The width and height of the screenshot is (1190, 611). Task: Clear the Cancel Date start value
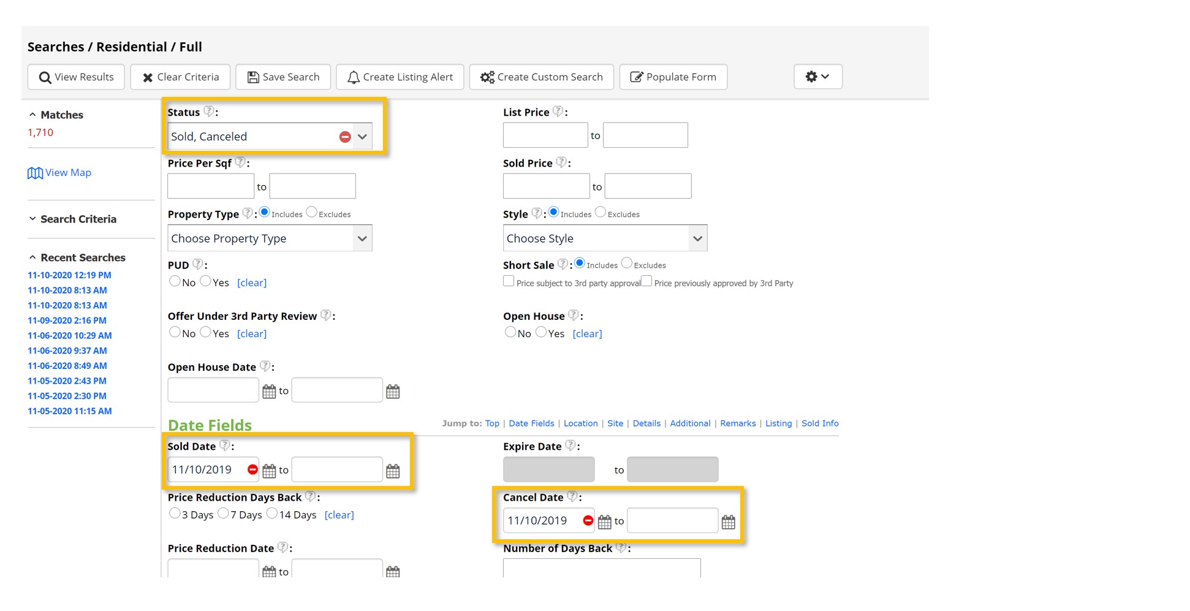(588, 520)
